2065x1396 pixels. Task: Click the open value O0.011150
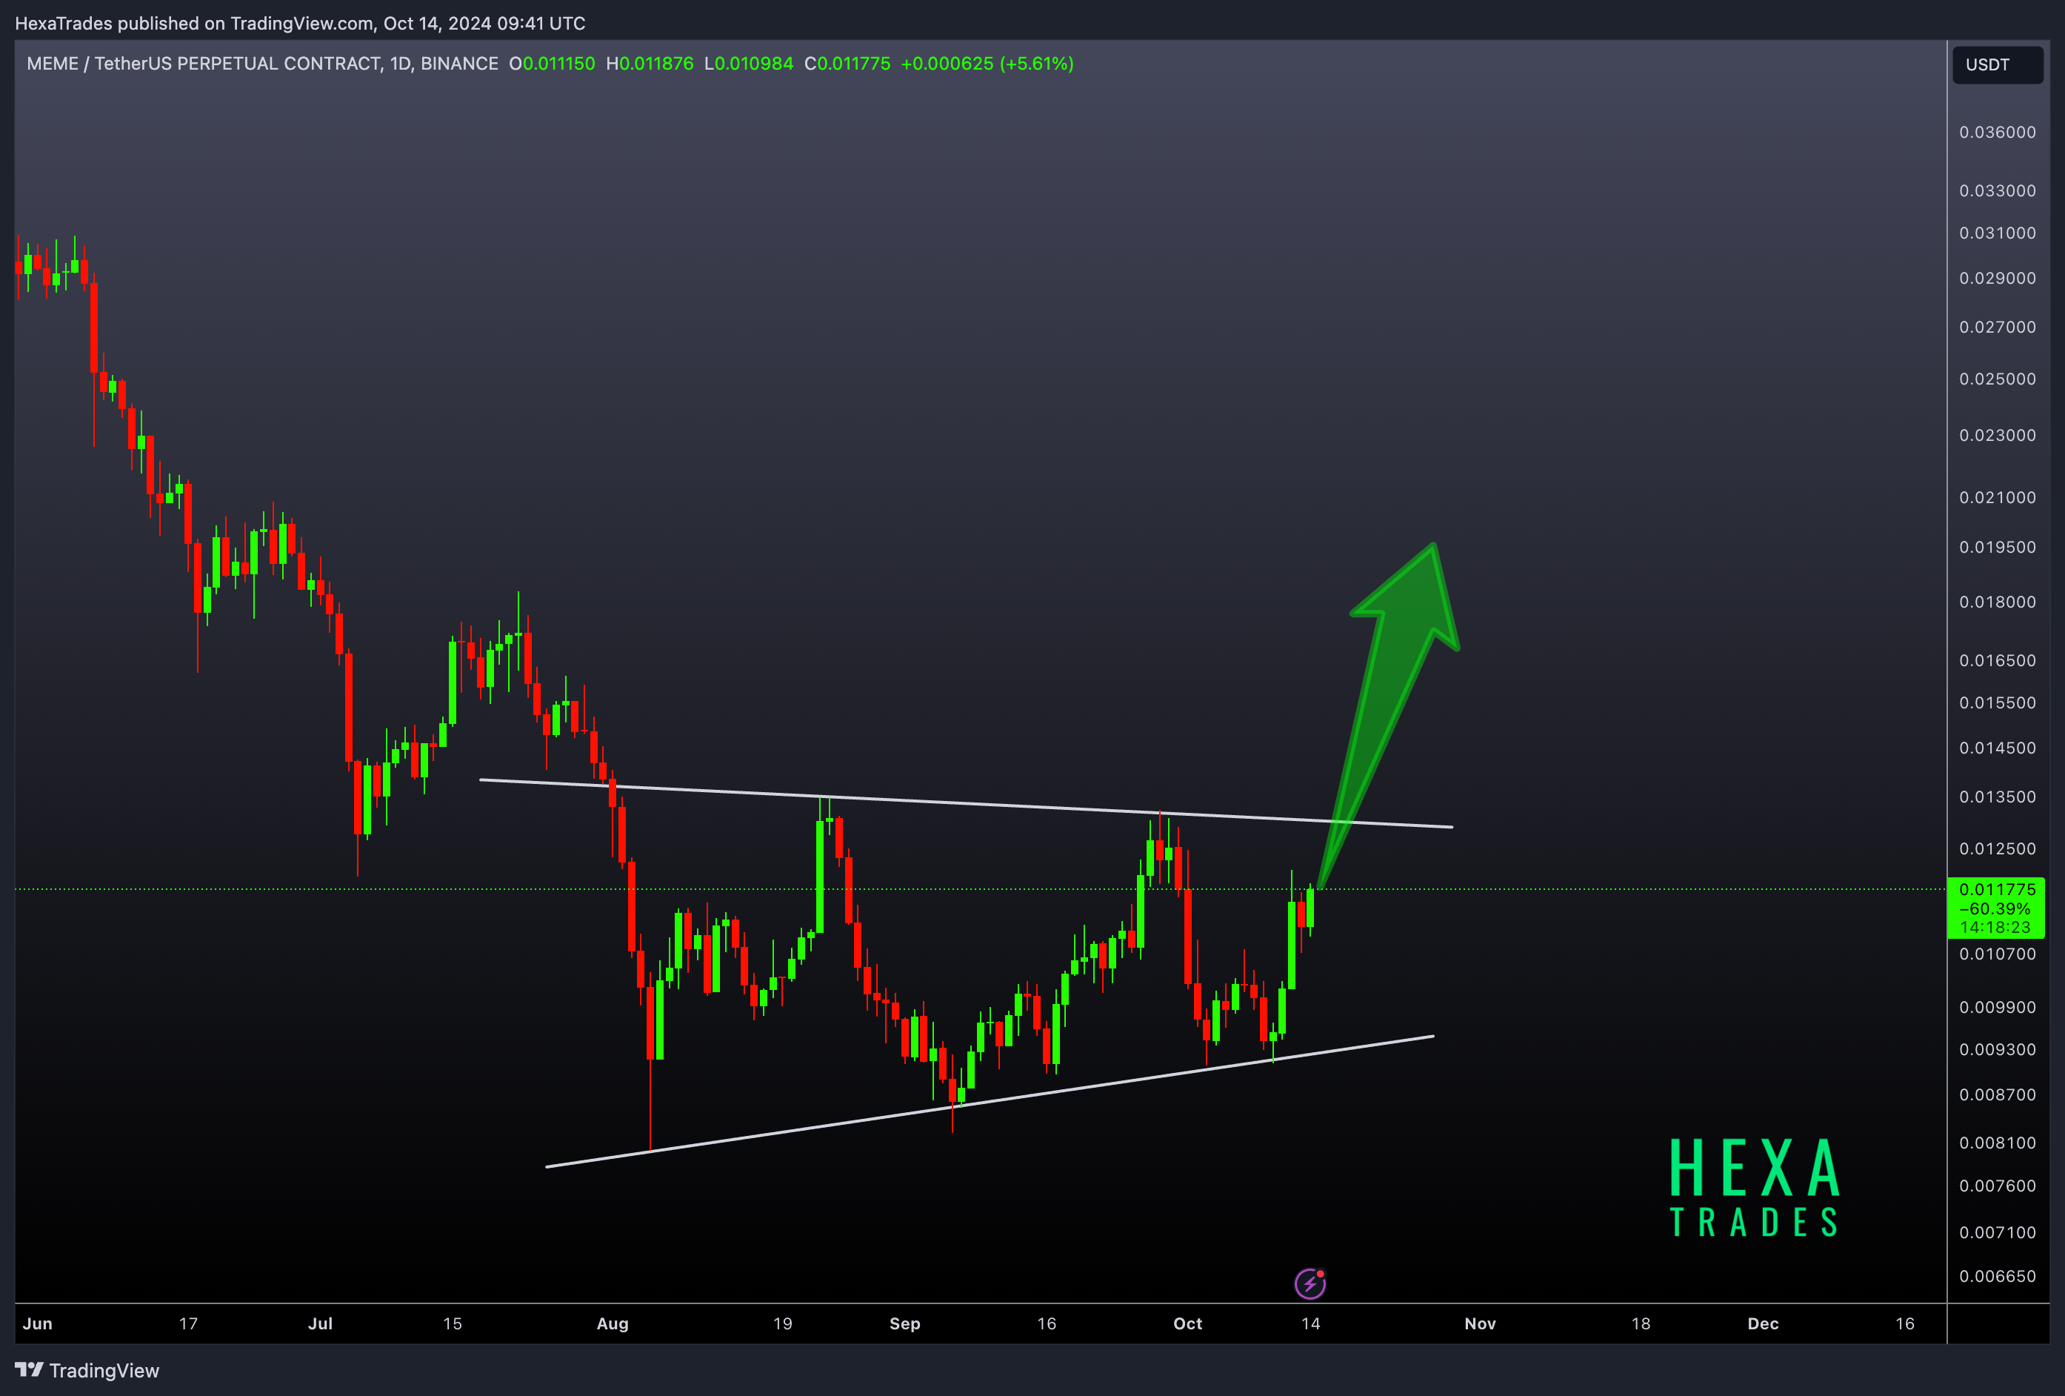pos(552,64)
